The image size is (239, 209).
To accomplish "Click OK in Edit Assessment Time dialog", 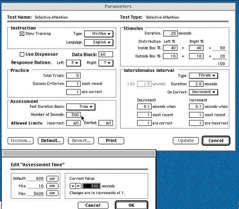I will [131, 205].
